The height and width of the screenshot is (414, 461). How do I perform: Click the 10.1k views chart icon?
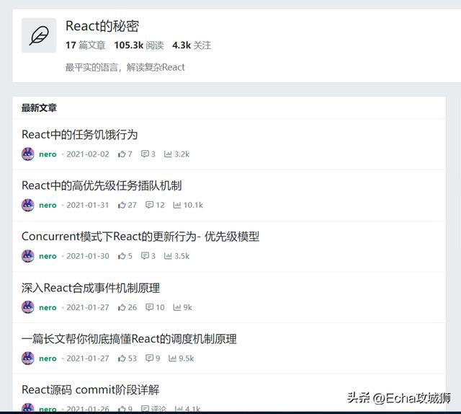tap(177, 205)
